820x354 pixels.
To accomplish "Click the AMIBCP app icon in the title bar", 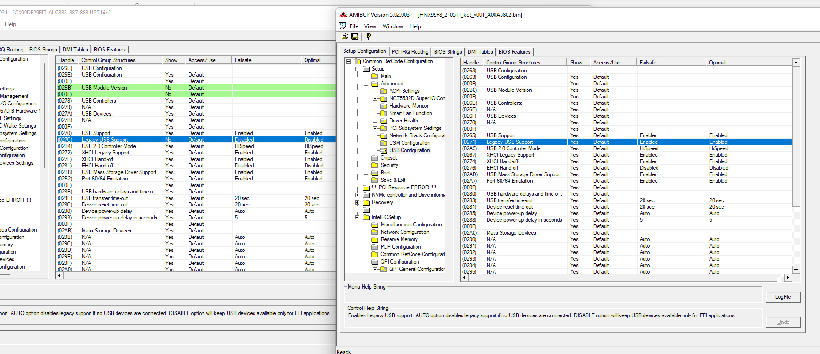I will (x=343, y=15).
